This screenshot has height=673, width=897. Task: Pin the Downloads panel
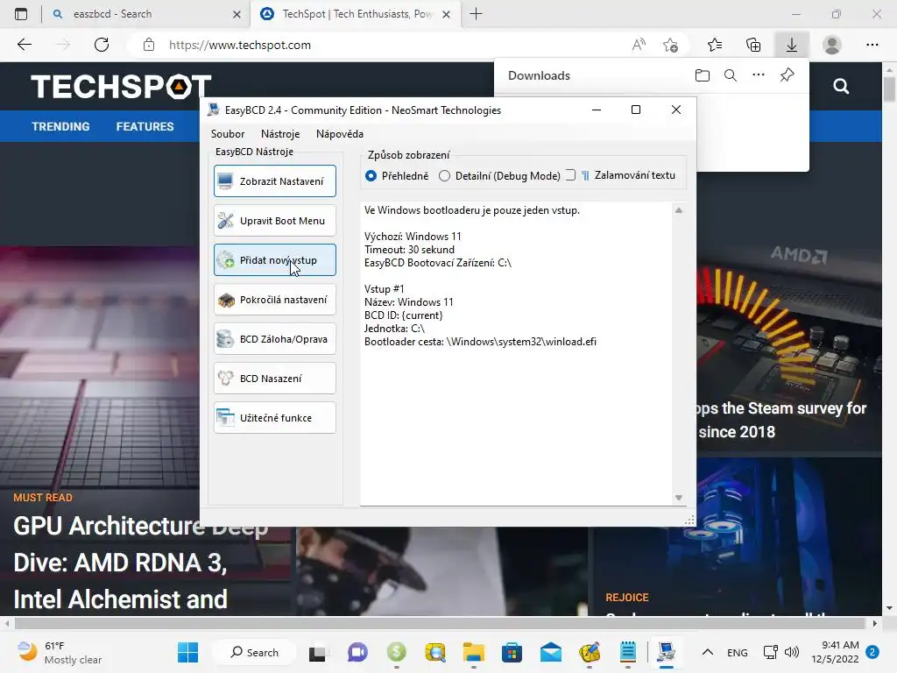(788, 75)
